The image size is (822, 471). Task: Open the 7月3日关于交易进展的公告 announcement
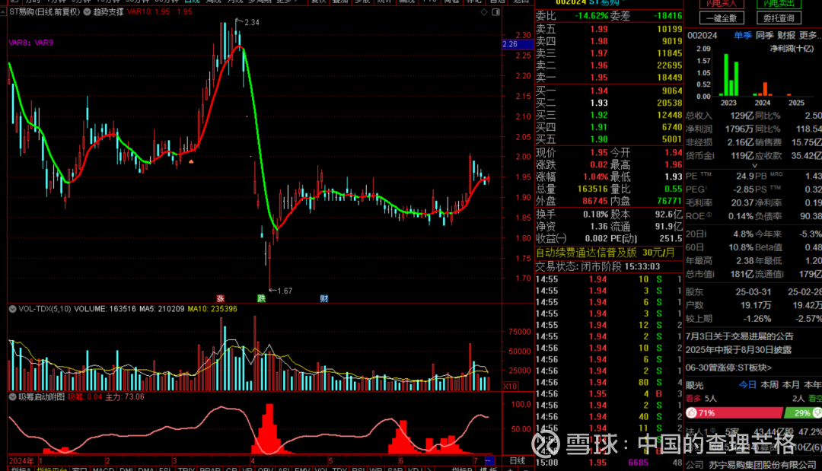tap(739, 336)
